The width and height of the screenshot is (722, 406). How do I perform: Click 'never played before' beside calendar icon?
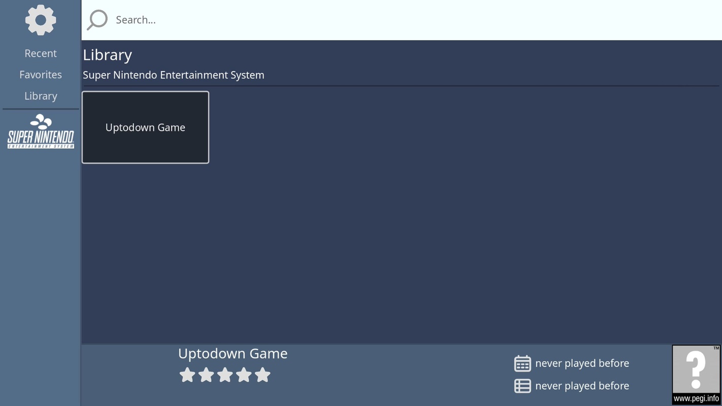click(582, 363)
